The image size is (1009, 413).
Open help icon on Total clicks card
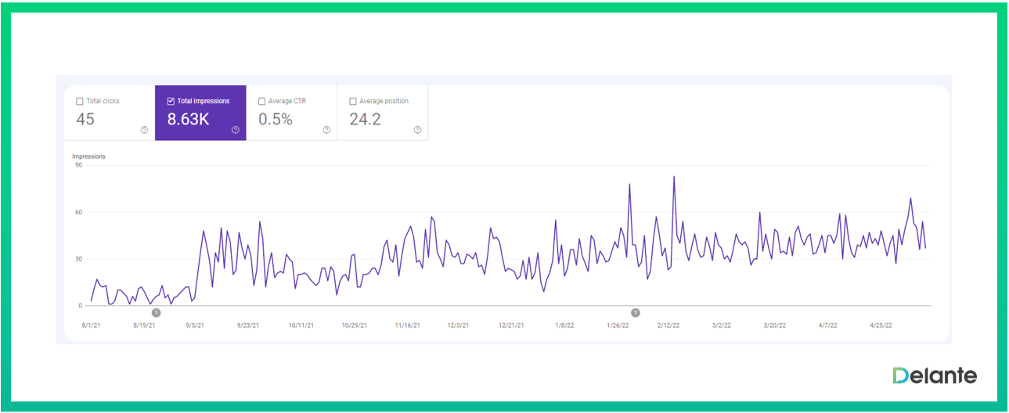tap(144, 130)
